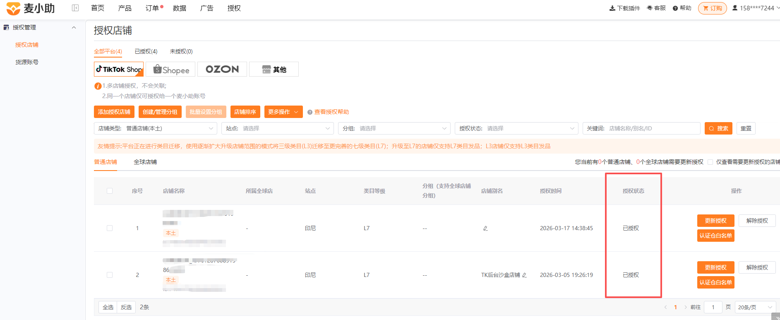Click the info icon beside 多店铺授权 tip
Viewport: 780px width, 320px height.
click(98, 86)
